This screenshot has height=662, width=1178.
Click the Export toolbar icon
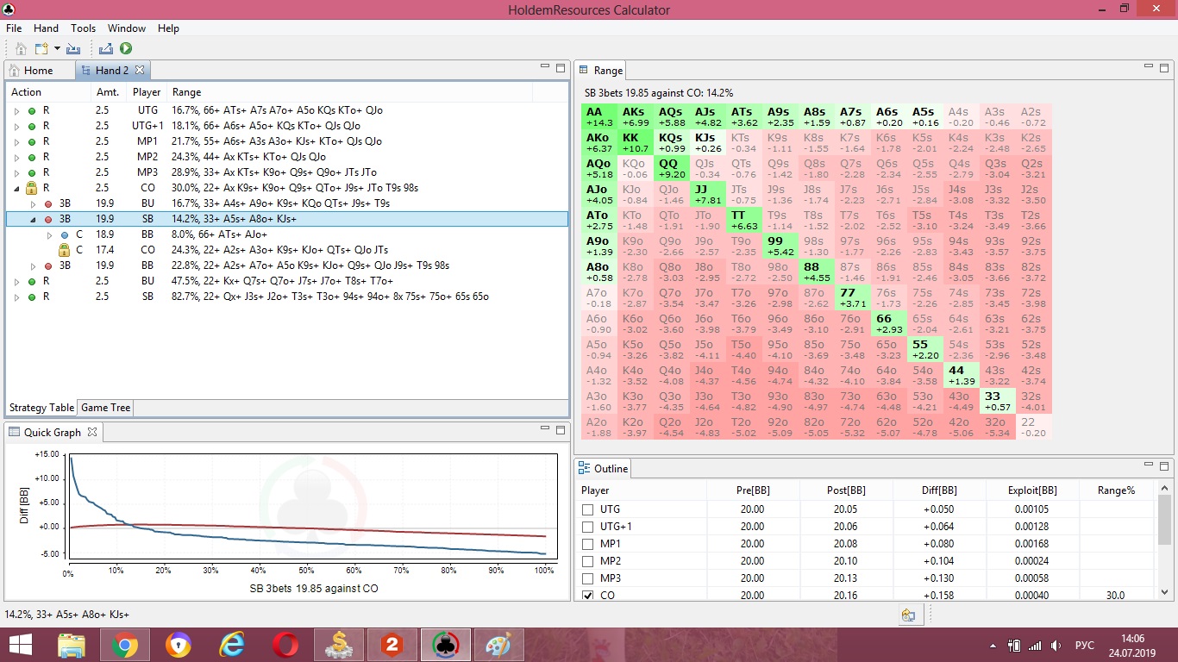pos(106,49)
